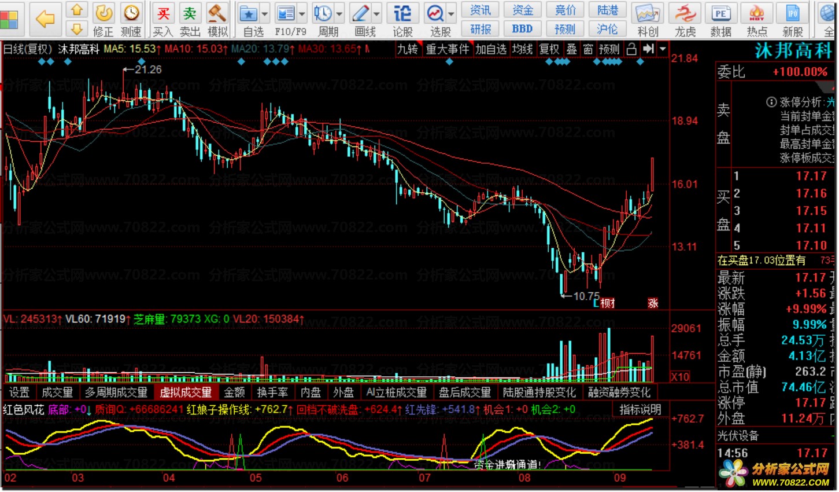Open the 新股 IPO icon
This screenshot has height=492, width=839.
792,13
